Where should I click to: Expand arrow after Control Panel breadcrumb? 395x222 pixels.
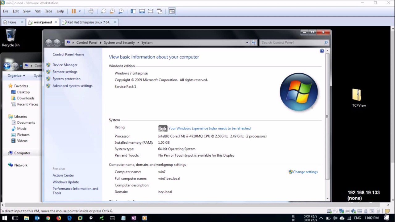tap(101, 43)
